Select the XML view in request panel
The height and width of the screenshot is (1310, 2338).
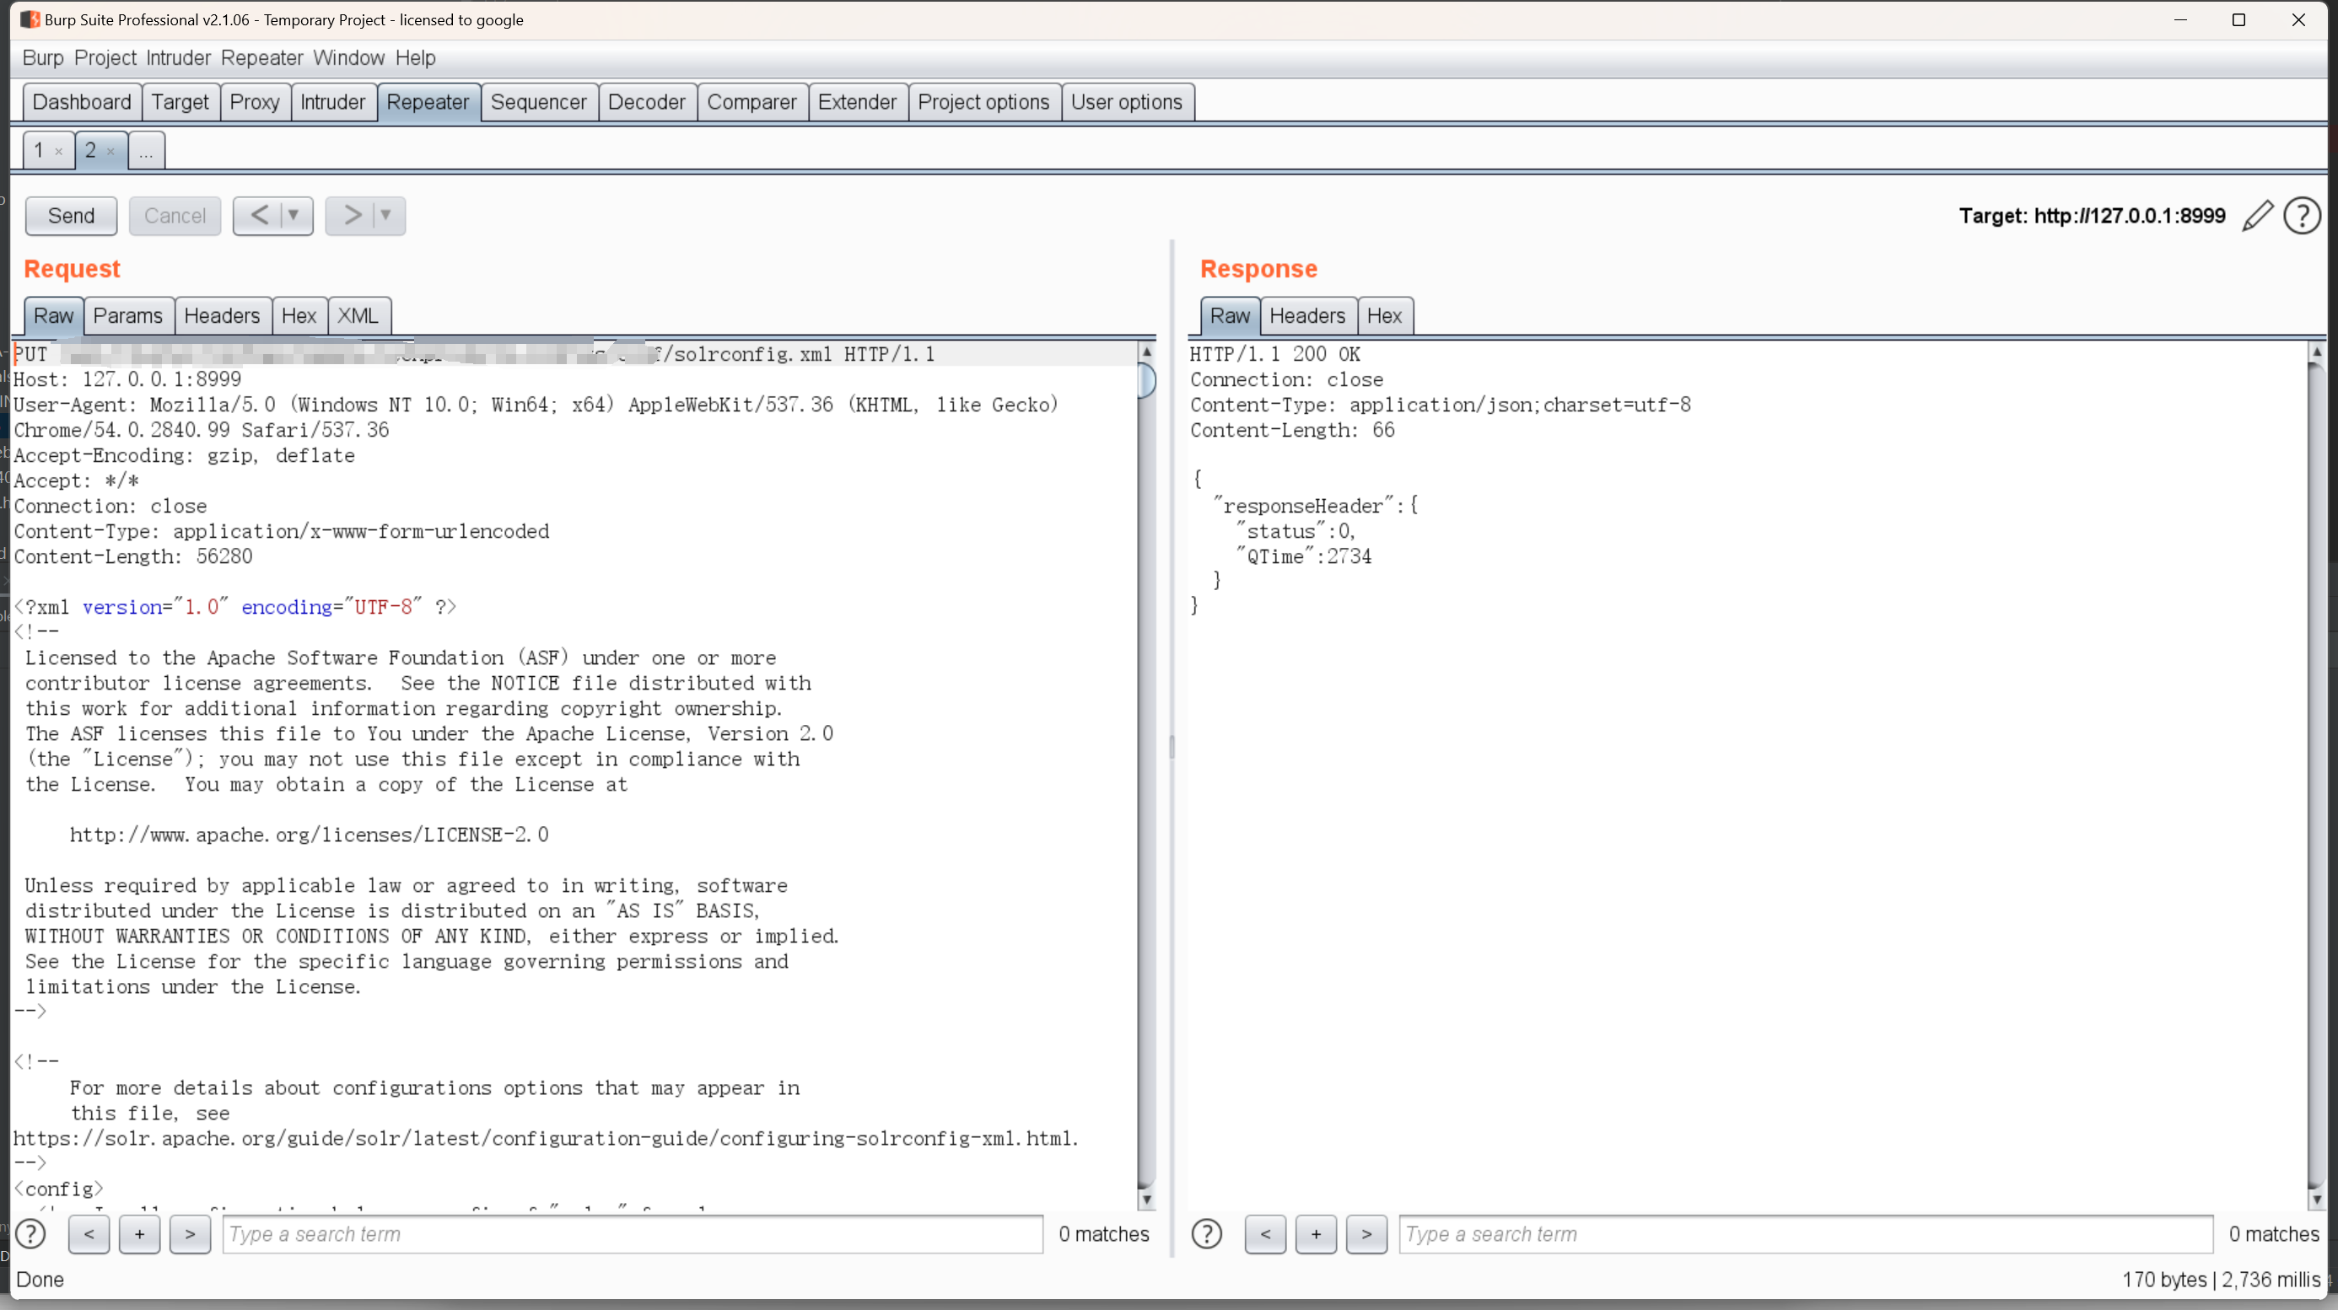pos(357,314)
